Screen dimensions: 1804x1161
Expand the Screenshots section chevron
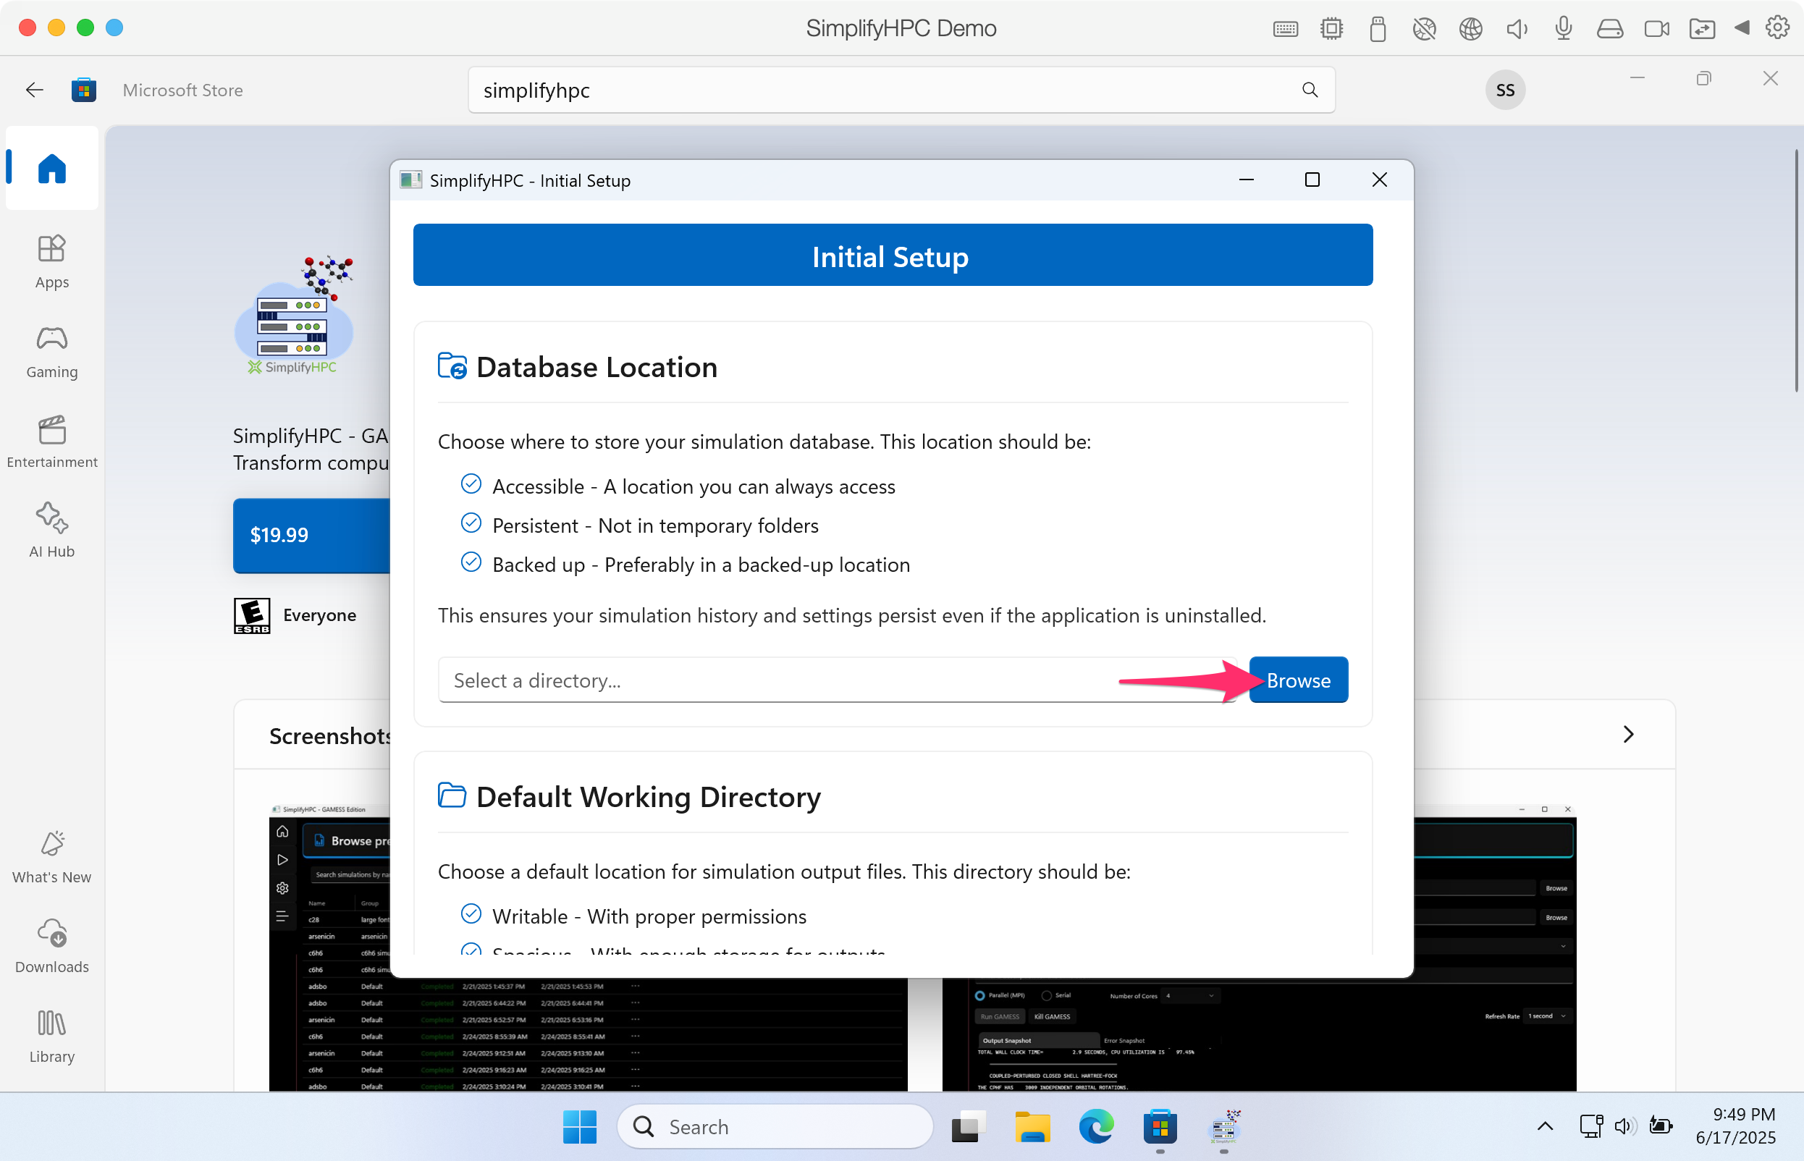coord(1627,734)
